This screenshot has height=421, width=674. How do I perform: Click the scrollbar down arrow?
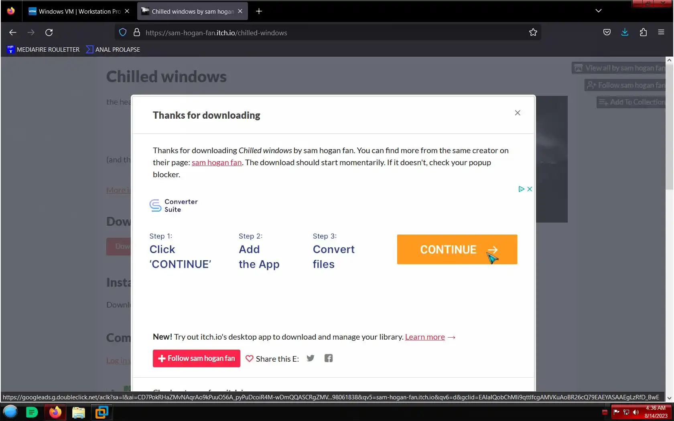[x=669, y=398]
